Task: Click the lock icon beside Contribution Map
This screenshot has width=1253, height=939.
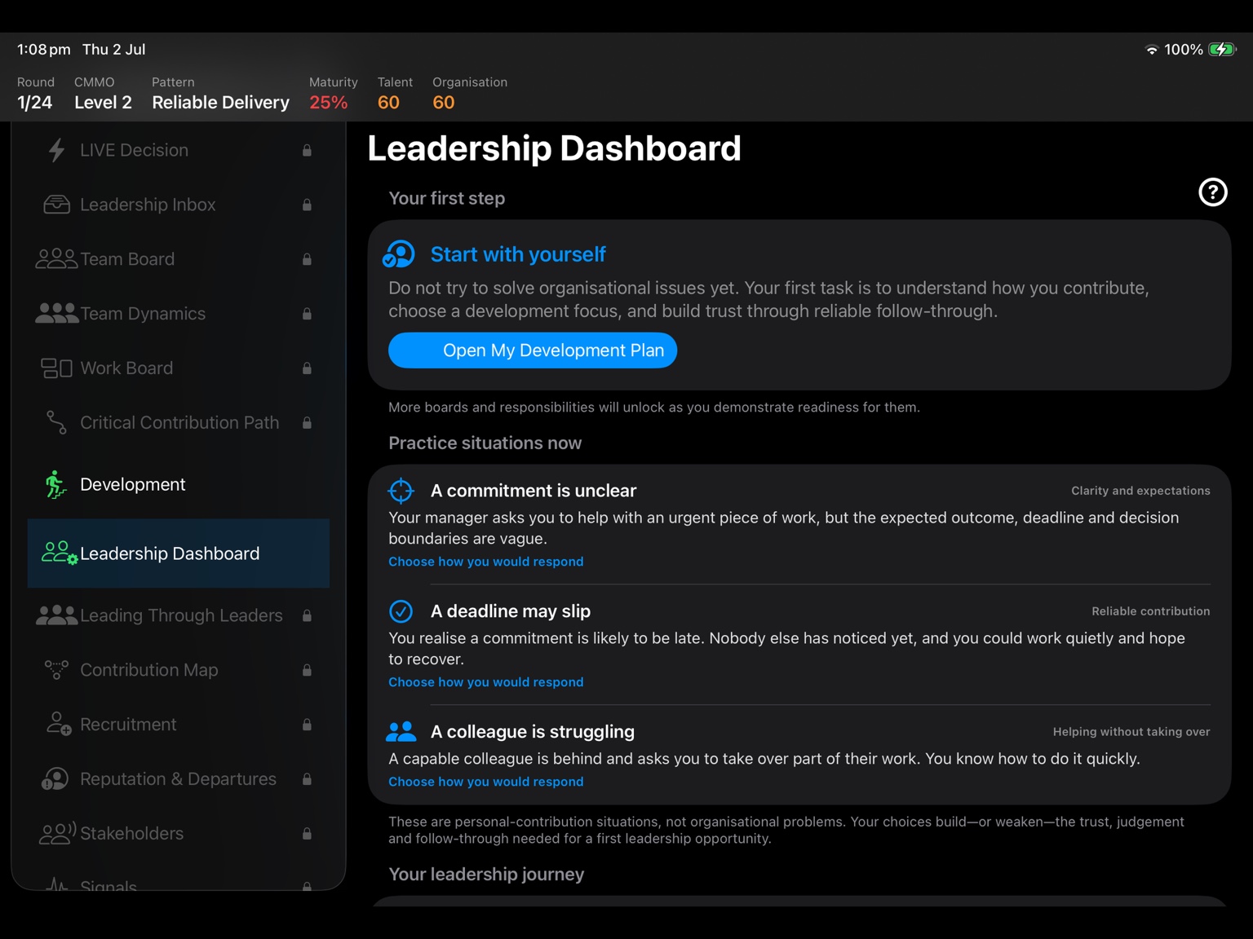Action: 307,670
